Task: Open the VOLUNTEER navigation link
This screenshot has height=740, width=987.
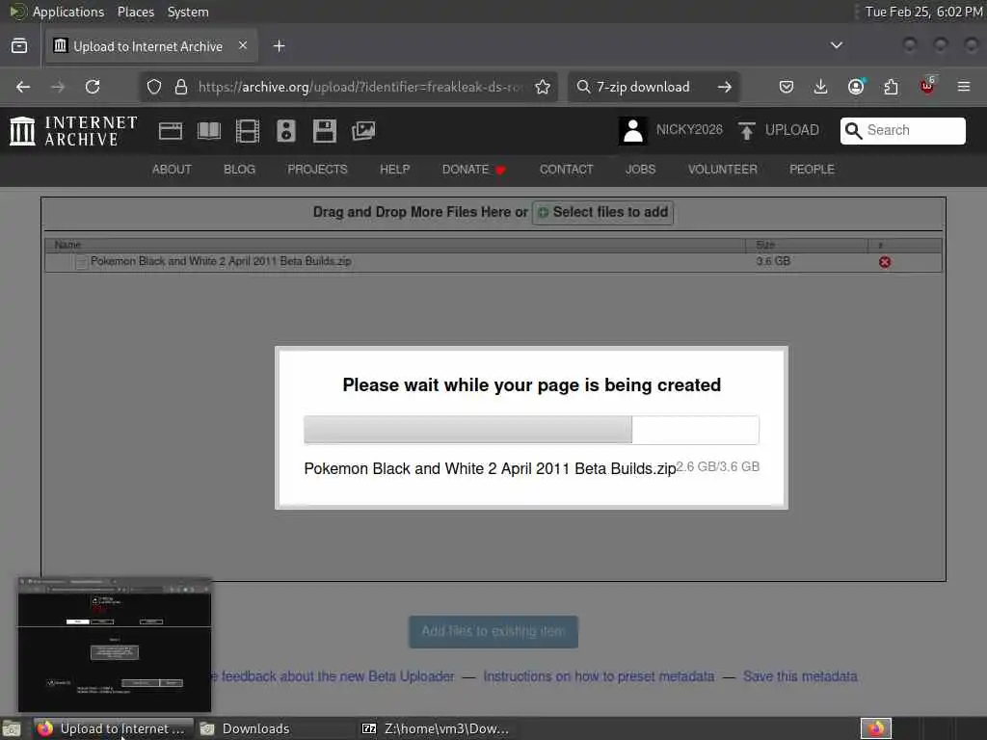Action: [723, 170]
